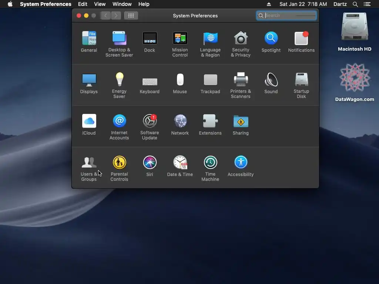
Task: Minimize the System Preferences window
Action: click(86, 16)
